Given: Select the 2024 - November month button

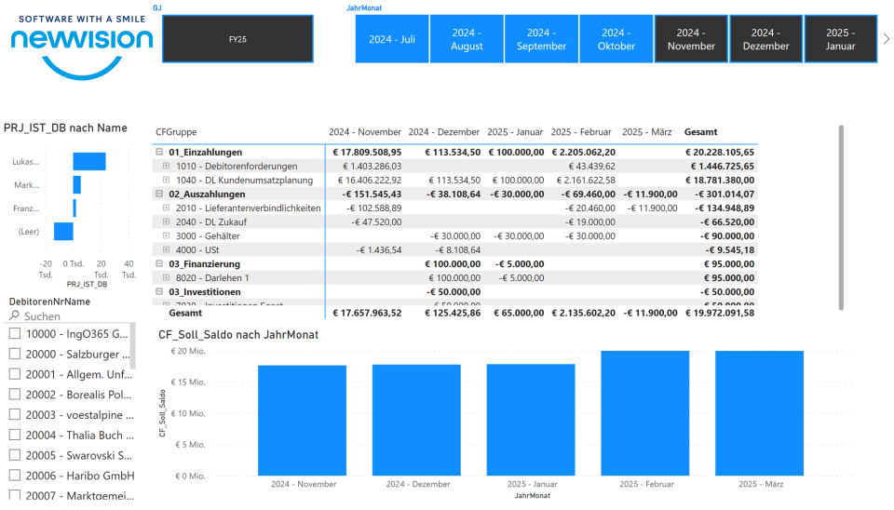Looking at the screenshot, I should coord(691,39).
